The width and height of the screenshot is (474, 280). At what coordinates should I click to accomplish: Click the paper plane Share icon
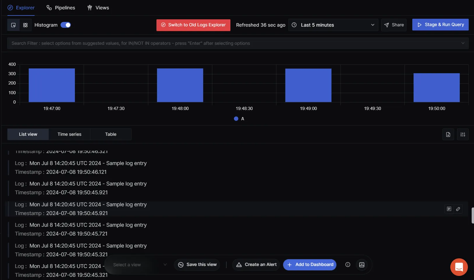(387, 25)
